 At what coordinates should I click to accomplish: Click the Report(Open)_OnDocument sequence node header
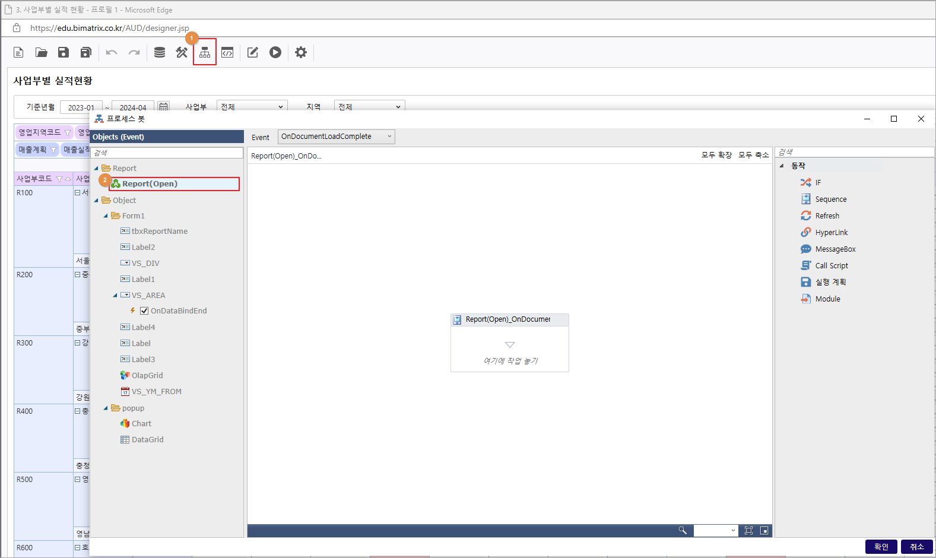click(x=510, y=320)
